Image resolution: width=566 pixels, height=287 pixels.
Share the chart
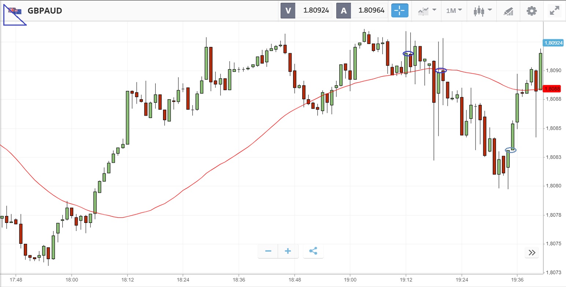pos(313,251)
